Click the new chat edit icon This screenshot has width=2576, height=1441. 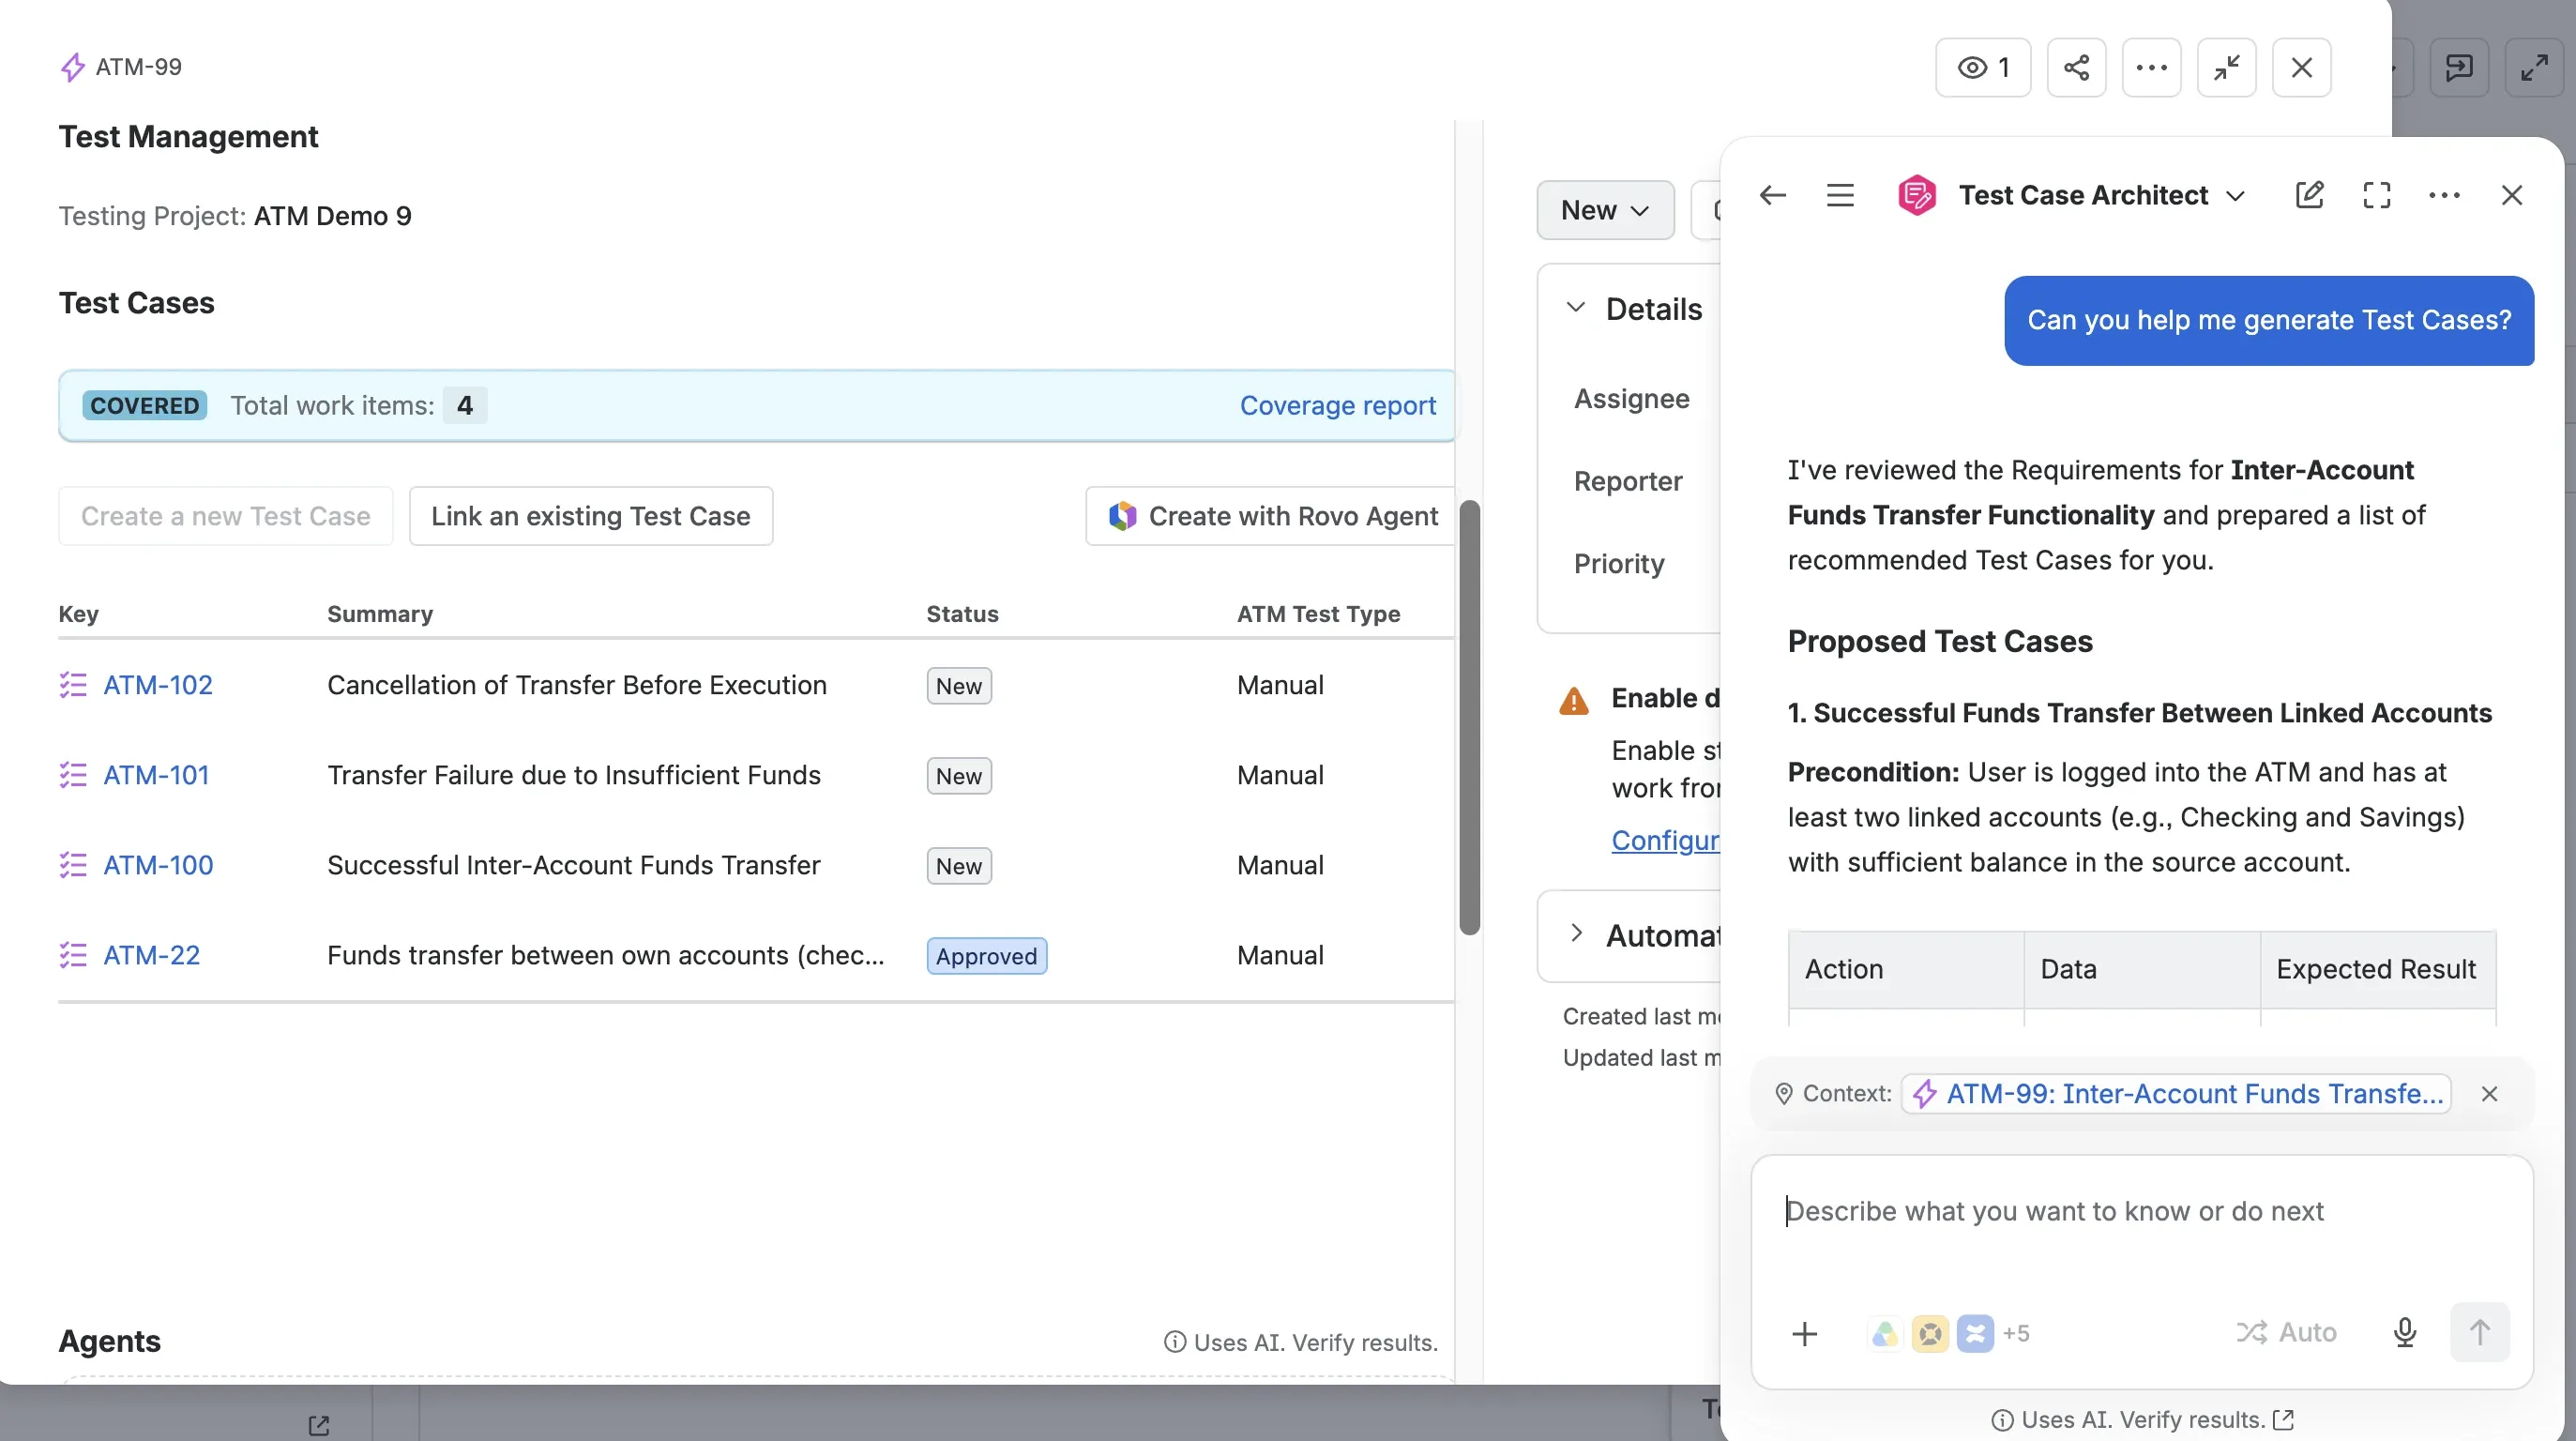pos(2309,195)
